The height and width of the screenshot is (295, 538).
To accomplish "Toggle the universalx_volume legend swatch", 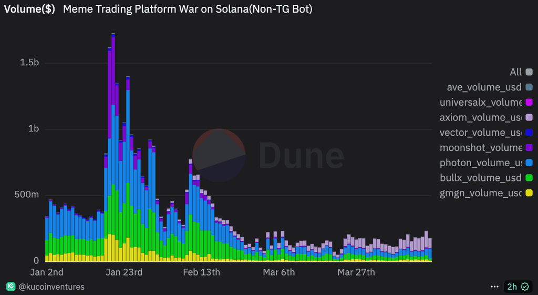I will 529,103.
